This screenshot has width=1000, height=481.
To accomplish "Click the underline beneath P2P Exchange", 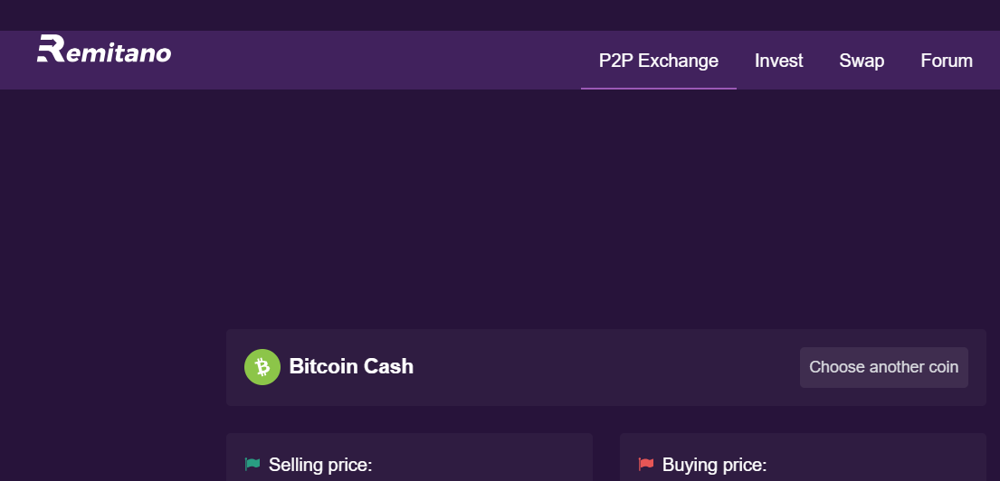I will pos(659,88).
